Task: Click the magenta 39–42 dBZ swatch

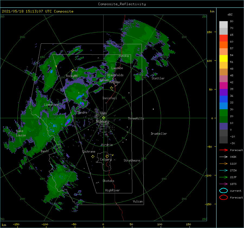Action: click(223, 86)
